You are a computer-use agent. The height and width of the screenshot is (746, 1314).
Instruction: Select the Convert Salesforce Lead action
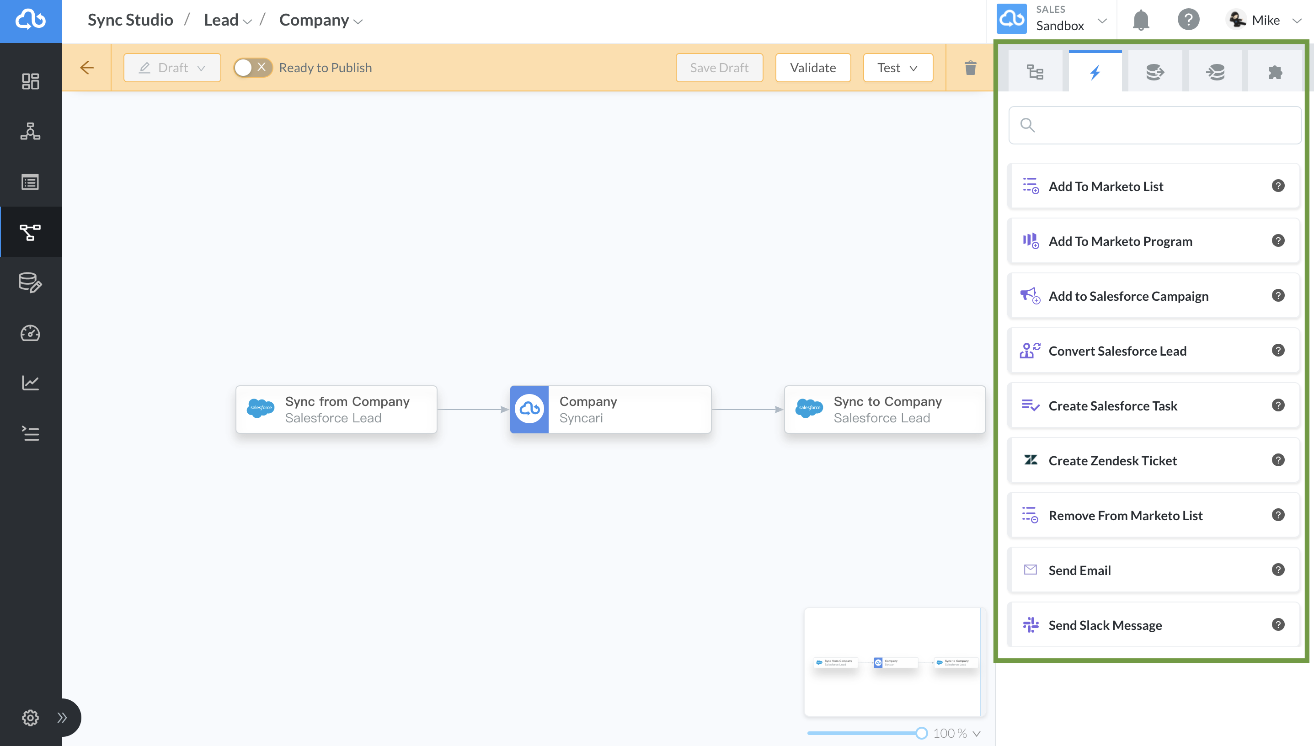coord(1153,351)
